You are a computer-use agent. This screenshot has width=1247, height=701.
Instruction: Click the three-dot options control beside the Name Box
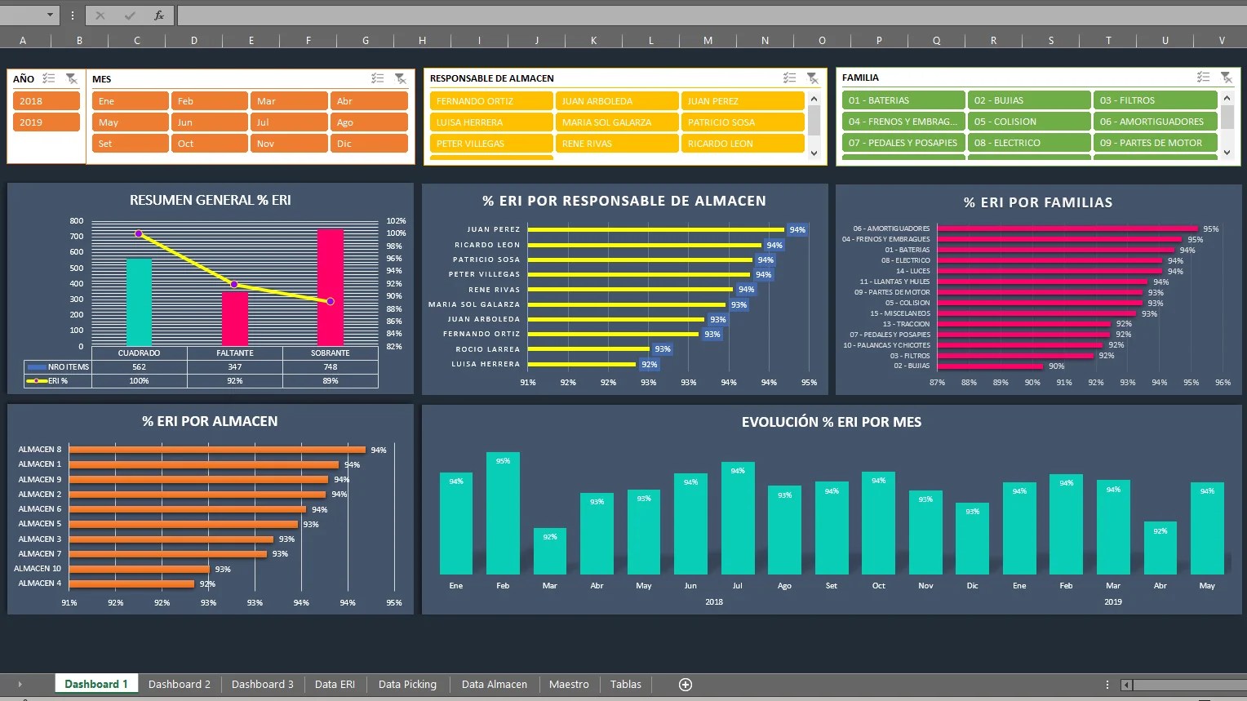click(73, 15)
